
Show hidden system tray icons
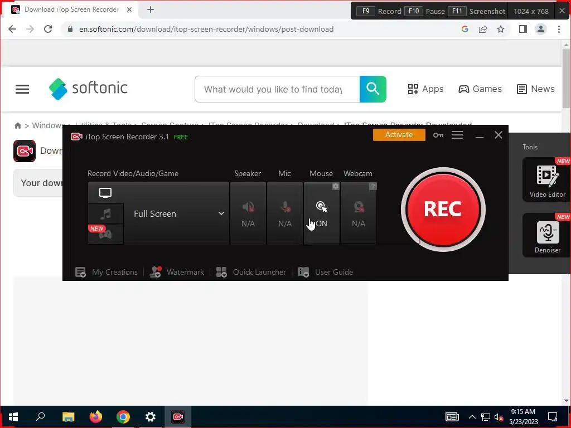coord(472,417)
